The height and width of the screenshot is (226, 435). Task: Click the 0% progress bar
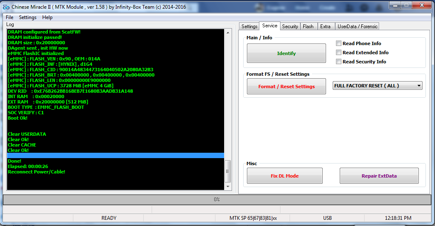coord(217,200)
